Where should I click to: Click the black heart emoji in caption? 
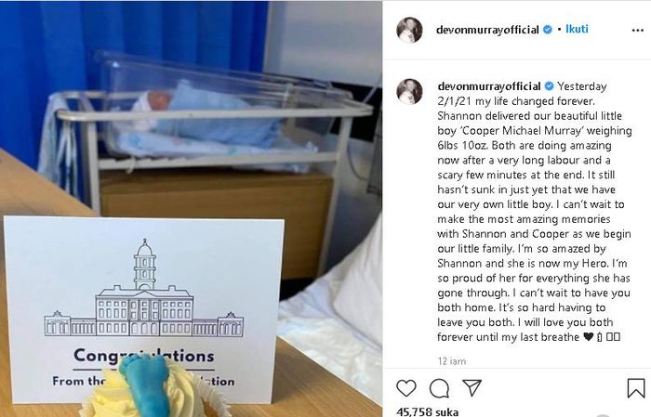(588, 336)
